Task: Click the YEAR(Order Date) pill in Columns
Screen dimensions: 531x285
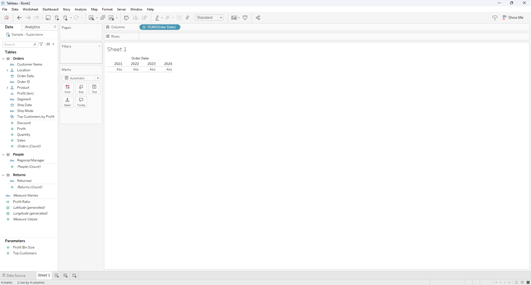Action: coord(160,27)
